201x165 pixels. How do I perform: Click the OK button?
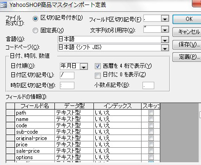click(187, 19)
